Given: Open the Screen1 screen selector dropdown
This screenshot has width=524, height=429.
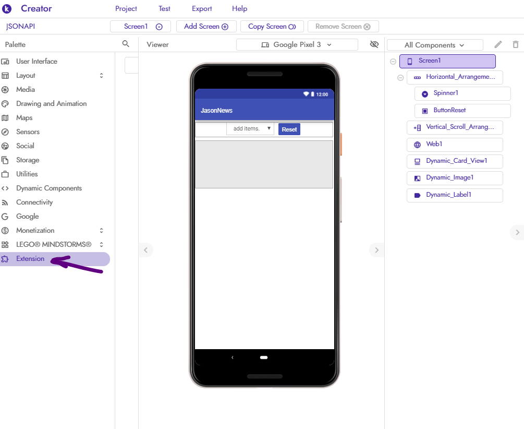Looking at the screenshot, I should pos(140,27).
